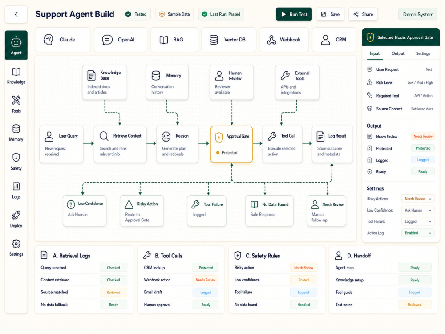Select the Needs Review node
Screen dimensions: 445x334
(x=326, y=211)
